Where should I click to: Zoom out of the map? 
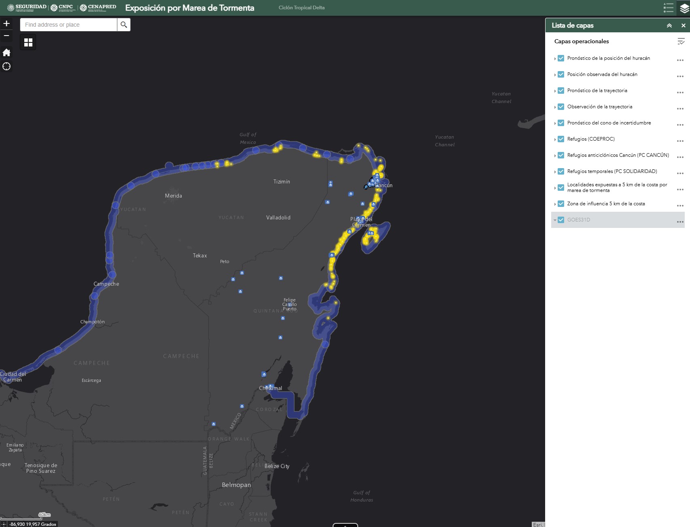pos(6,36)
